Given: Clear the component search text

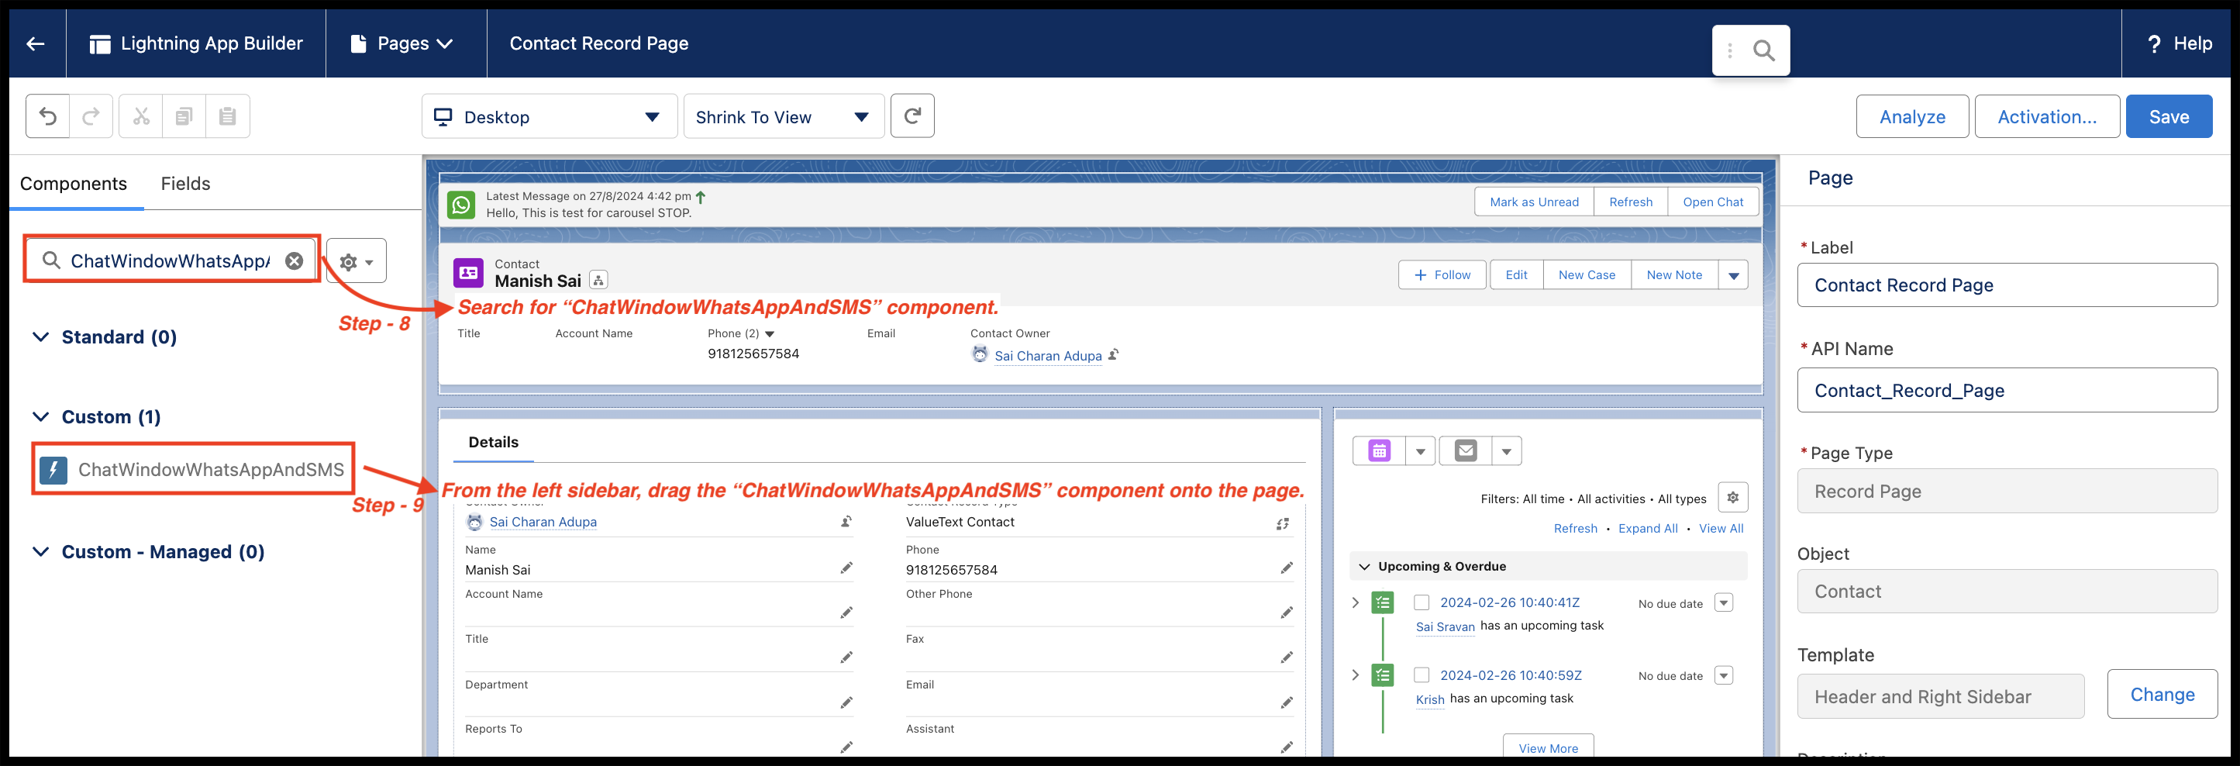Looking at the screenshot, I should (x=295, y=261).
